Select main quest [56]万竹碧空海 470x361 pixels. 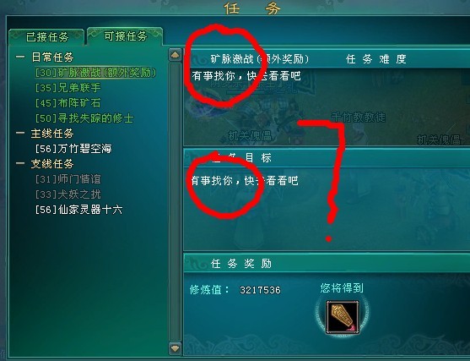pyautogui.click(x=73, y=149)
